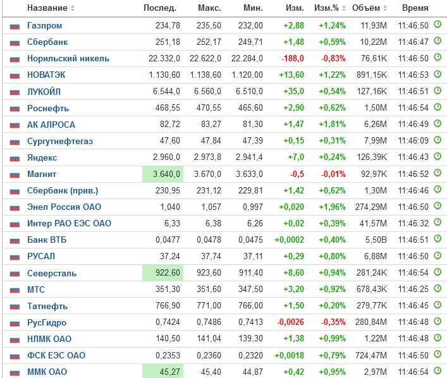The height and width of the screenshot is (378, 447).
Task: Click Норильский никель change value -188,0
Action: pyautogui.click(x=293, y=58)
